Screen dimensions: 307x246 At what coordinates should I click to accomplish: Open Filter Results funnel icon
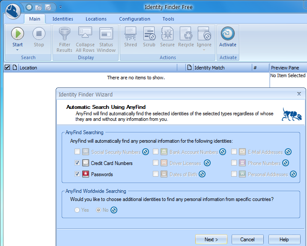point(64,33)
